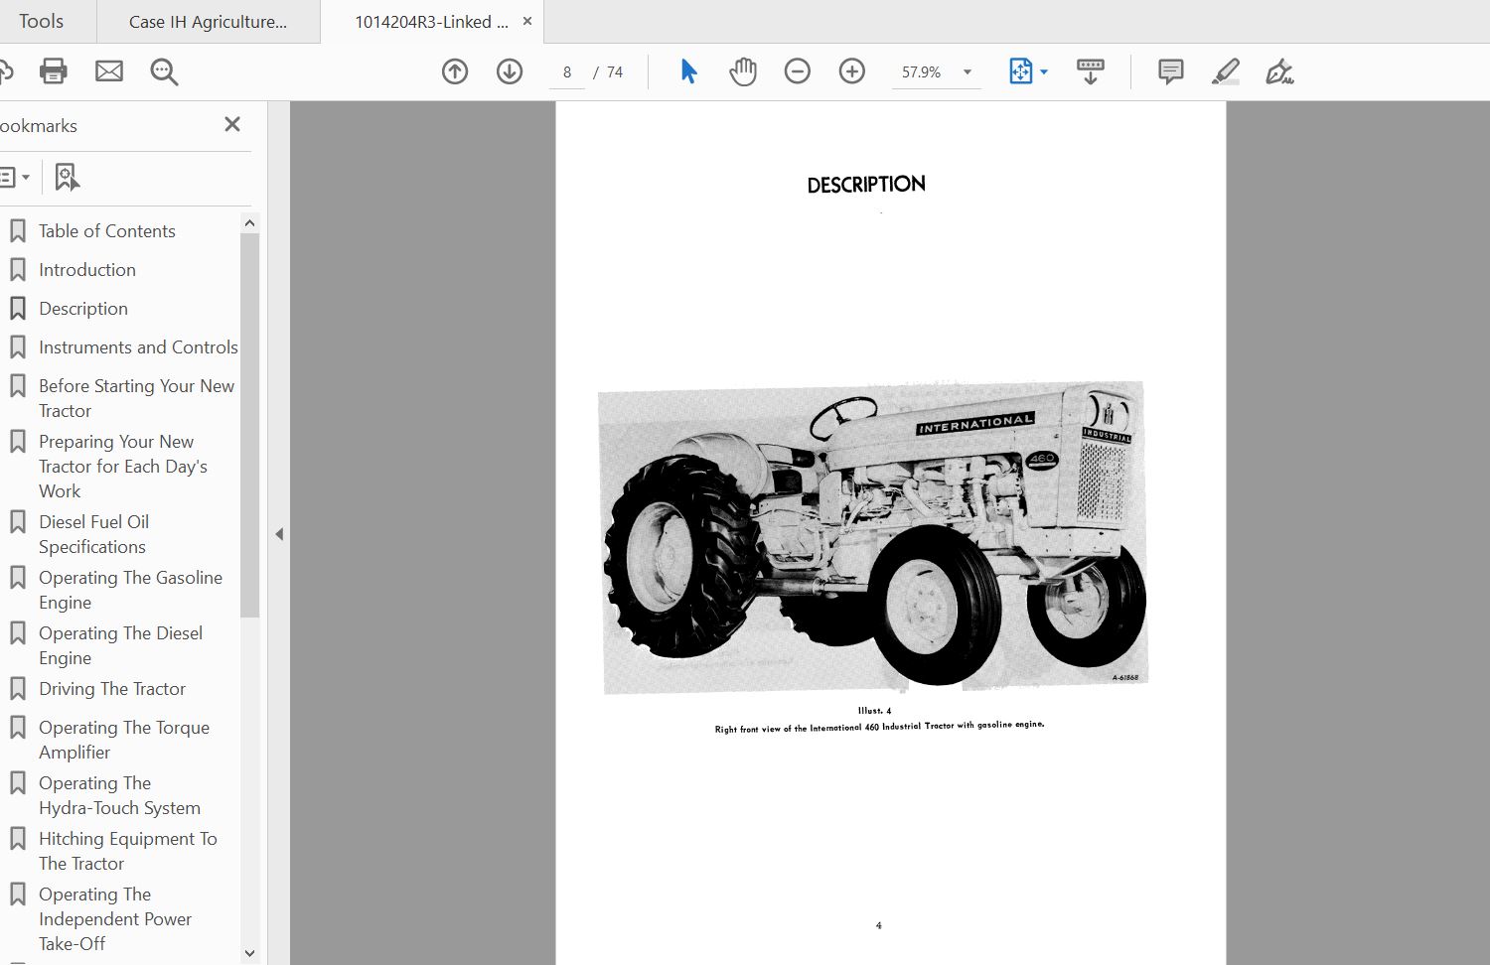
Task: Go to Driving The Tractor bookmark
Action: [x=112, y=689]
